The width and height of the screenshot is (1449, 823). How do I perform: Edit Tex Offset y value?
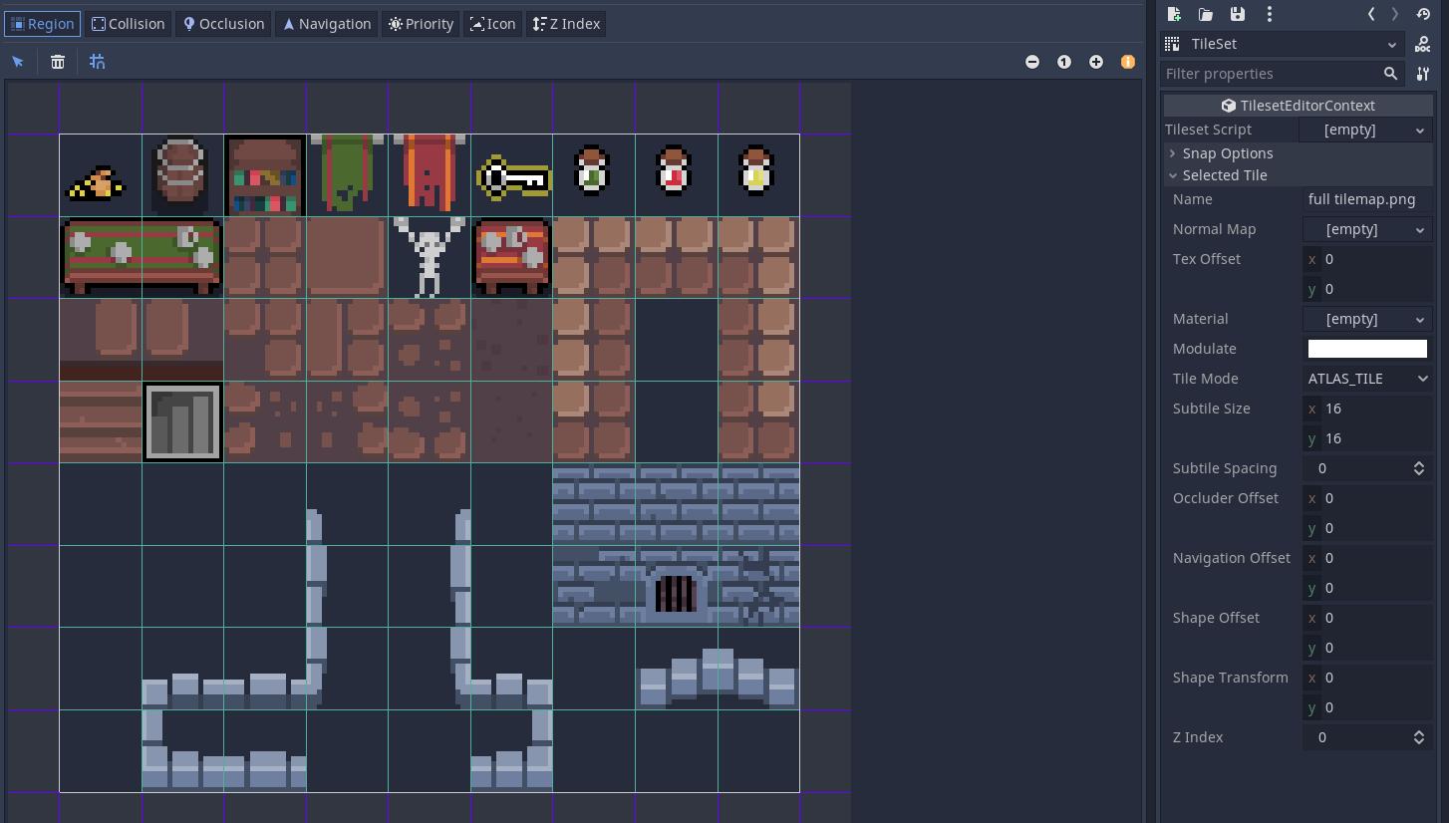tap(1367, 289)
